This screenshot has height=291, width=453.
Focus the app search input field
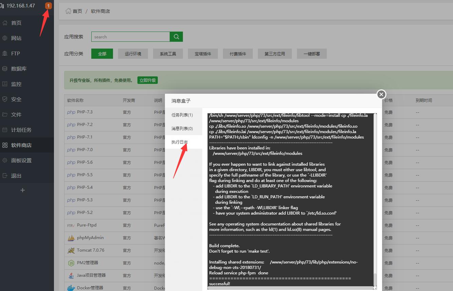[x=131, y=37]
